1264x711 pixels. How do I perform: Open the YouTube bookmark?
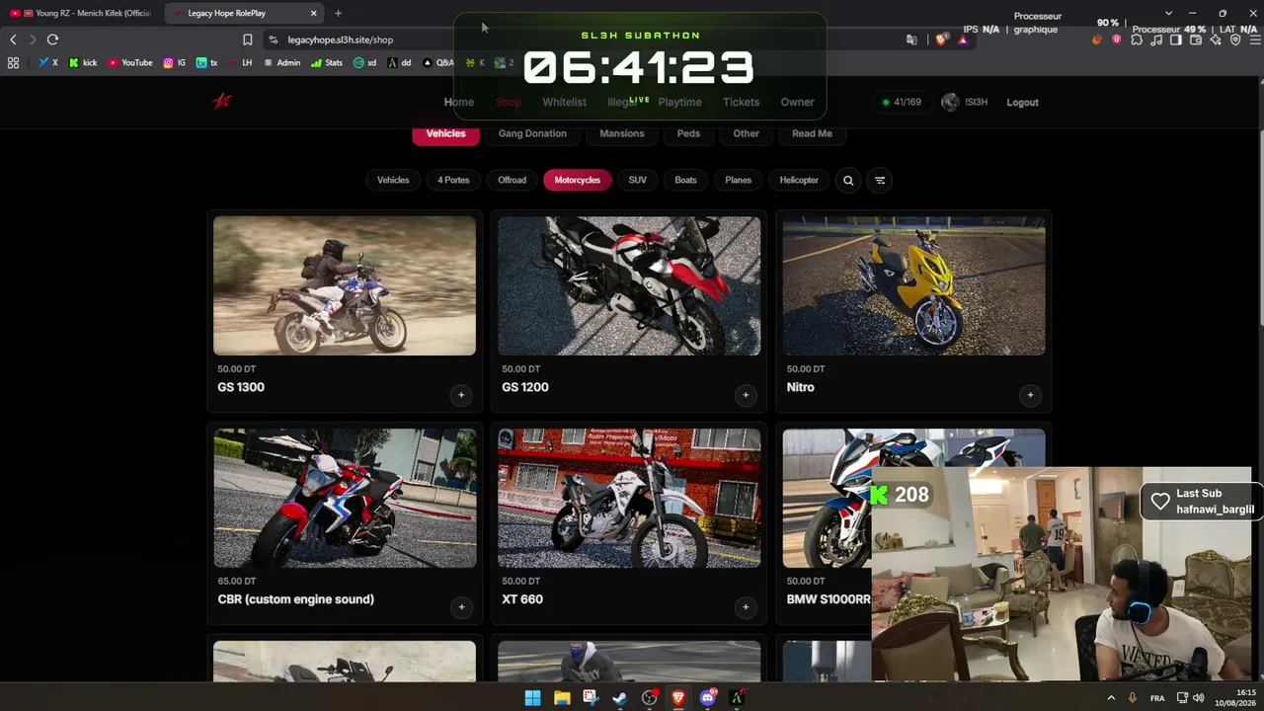point(130,63)
